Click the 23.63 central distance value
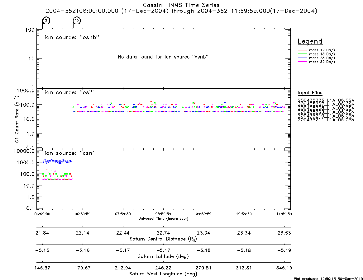This screenshot has height=280, width=363. point(284,233)
